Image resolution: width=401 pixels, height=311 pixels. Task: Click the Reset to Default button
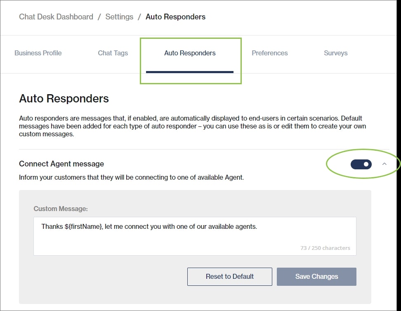pos(230,276)
